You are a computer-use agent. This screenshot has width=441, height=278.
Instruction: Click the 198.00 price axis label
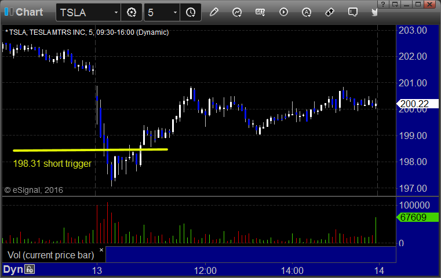[x=413, y=162]
